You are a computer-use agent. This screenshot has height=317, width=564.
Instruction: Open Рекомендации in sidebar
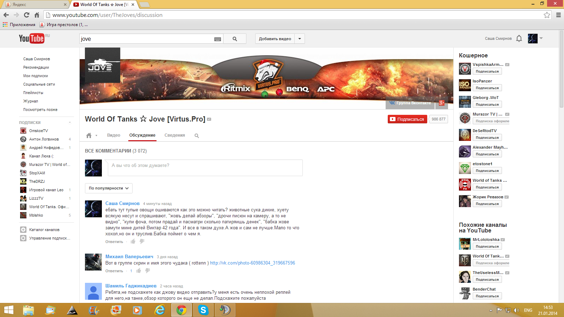point(36,67)
